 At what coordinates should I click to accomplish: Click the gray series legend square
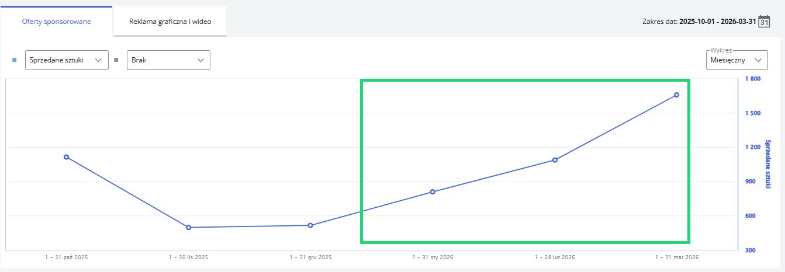[x=116, y=60]
